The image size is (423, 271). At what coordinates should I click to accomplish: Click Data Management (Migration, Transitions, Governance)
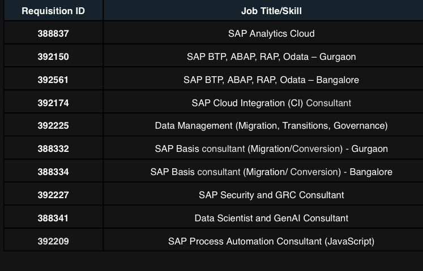[x=271, y=125]
